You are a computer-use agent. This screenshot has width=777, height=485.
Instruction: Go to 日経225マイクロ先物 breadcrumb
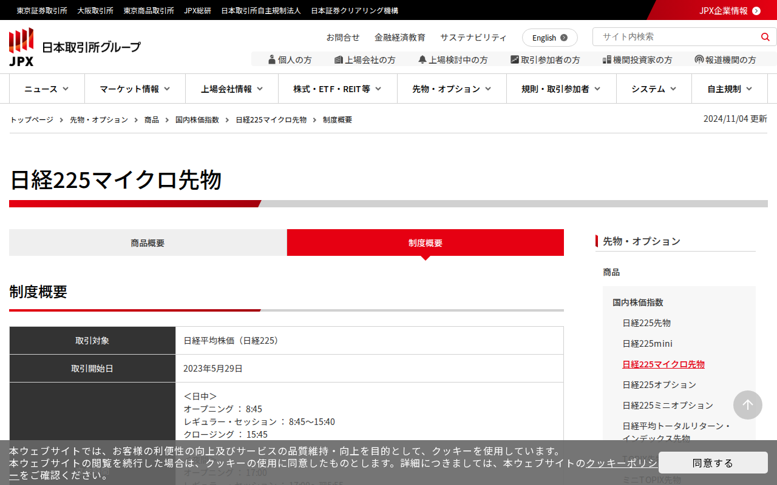point(271,120)
